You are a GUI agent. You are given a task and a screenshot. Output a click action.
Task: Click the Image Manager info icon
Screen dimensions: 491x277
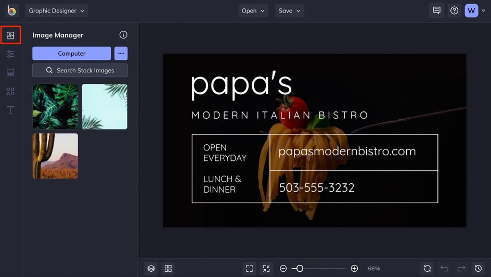click(123, 35)
